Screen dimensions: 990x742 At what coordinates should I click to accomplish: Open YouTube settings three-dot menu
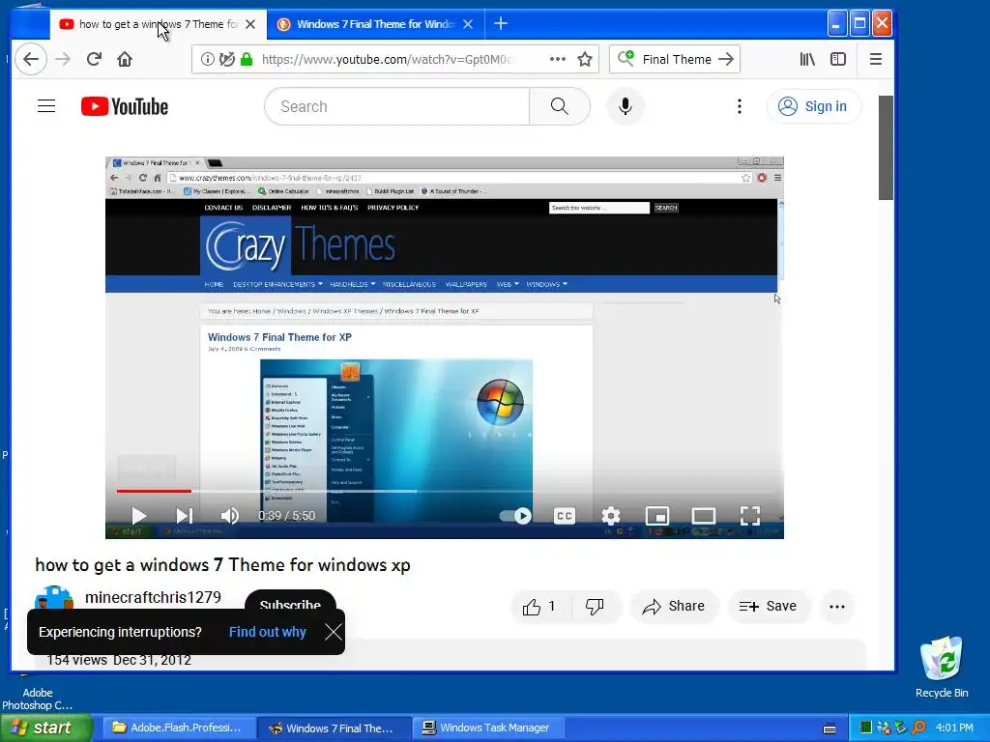coord(740,106)
